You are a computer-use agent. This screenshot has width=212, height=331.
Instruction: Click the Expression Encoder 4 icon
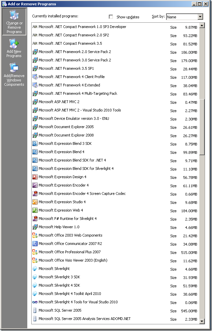point(35,185)
